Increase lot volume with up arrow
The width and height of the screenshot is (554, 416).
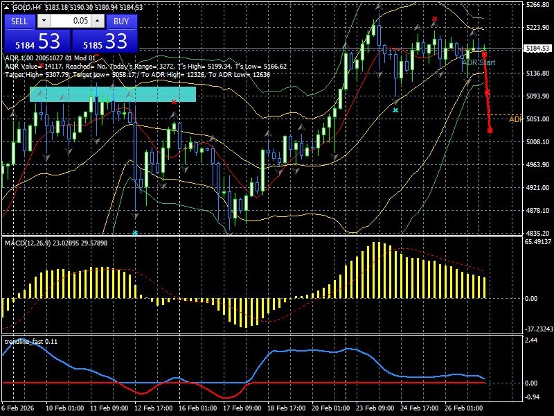pos(98,21)
